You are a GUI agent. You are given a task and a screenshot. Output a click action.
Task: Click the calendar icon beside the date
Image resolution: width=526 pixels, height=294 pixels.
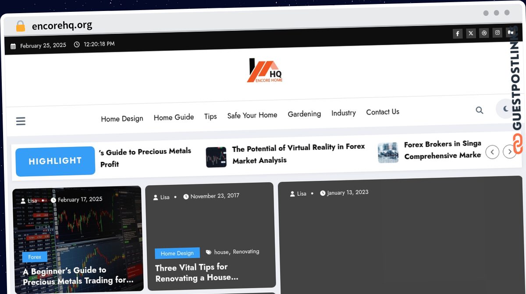13,46
